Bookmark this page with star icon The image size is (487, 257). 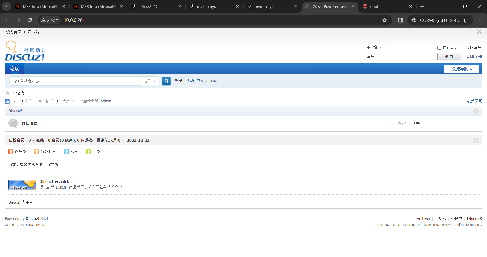(385, 20)
